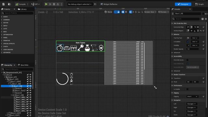Image resolution: width=208 pixels, height=117 pixels.
Task: Set horizontal alignment to fill
Action: (198, 27)
